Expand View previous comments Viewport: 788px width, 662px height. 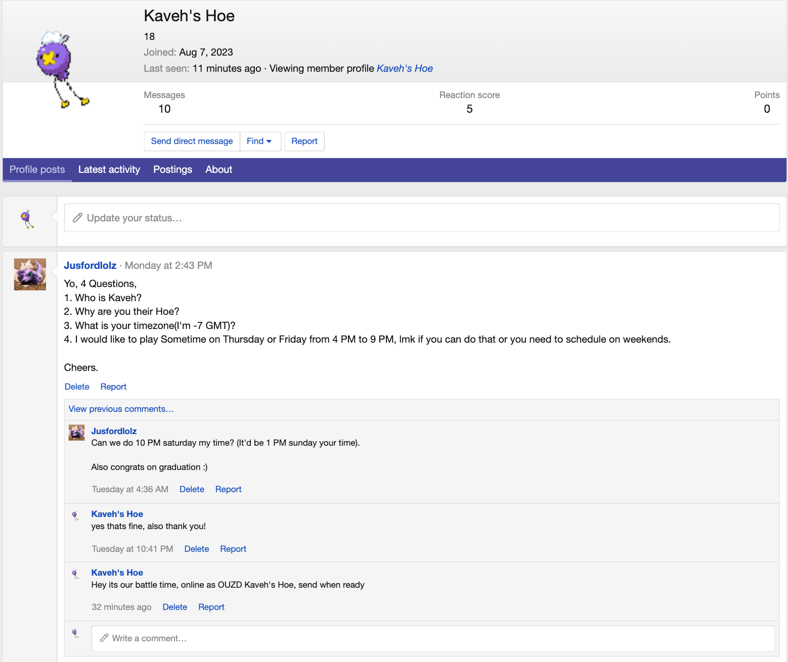121,409
